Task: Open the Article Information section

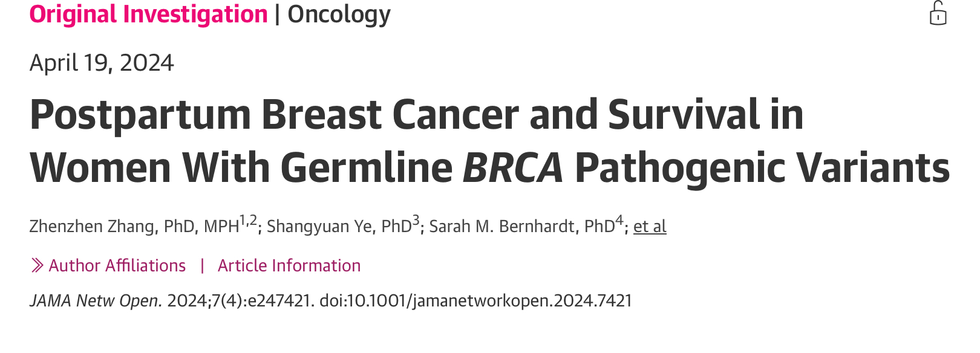Action: click(x=289, y=265)
